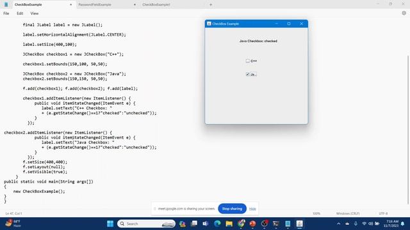The height and width of the screenshot is (230, 410).
Task: Show hidden system tray icons
Action: point(339,224)
